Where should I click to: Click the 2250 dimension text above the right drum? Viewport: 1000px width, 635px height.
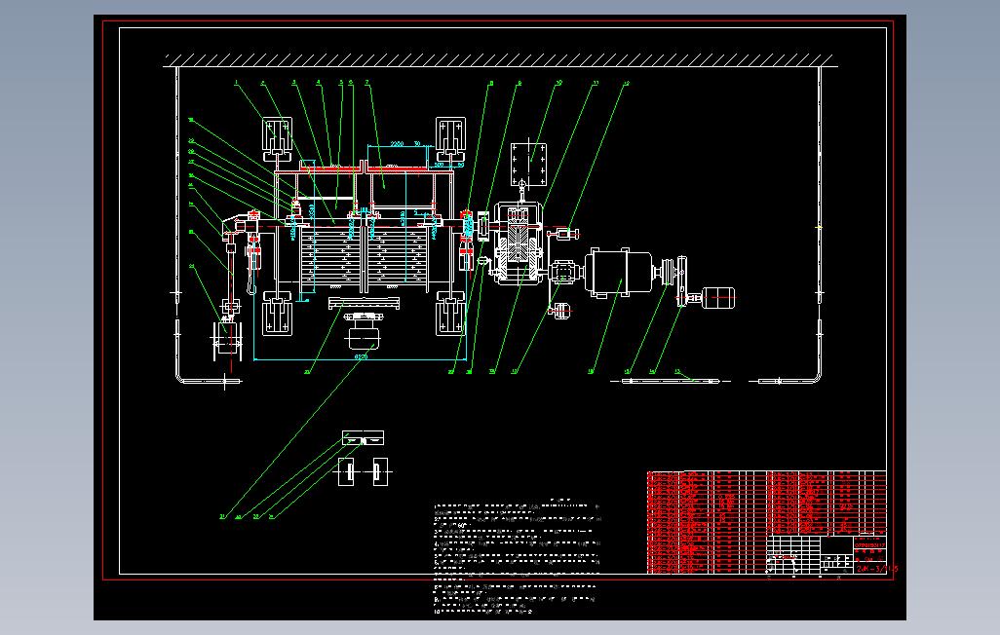click(x=397, y=144)
